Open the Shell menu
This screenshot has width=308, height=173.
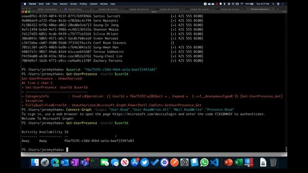point(41,4)
